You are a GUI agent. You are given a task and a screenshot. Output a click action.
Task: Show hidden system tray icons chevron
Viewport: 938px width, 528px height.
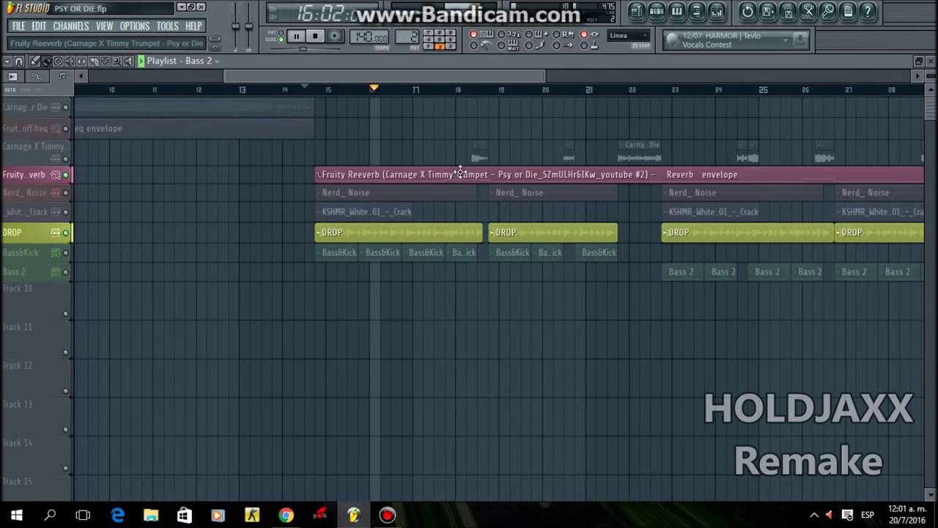pos(813,515)
